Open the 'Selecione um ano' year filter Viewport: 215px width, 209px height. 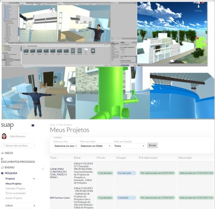pyautogui.click(x=66, y=146)
